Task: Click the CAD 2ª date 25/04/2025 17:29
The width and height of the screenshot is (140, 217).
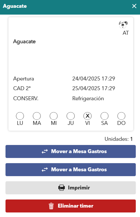Action: point(94,88)
